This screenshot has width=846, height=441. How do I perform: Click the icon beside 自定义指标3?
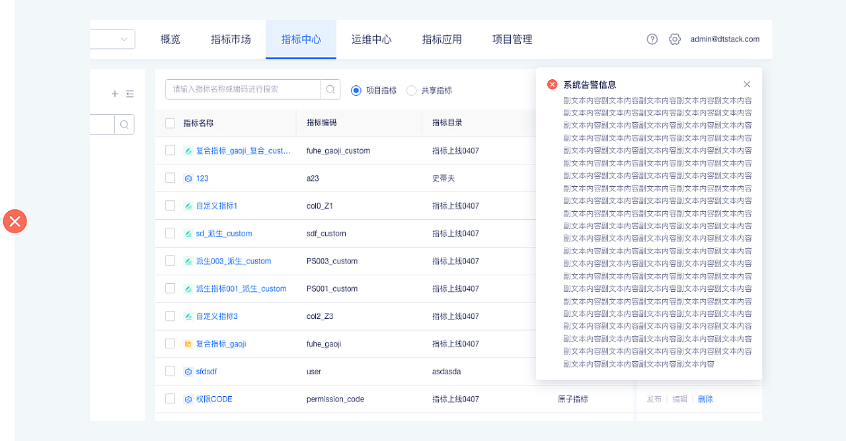[188, 316]
